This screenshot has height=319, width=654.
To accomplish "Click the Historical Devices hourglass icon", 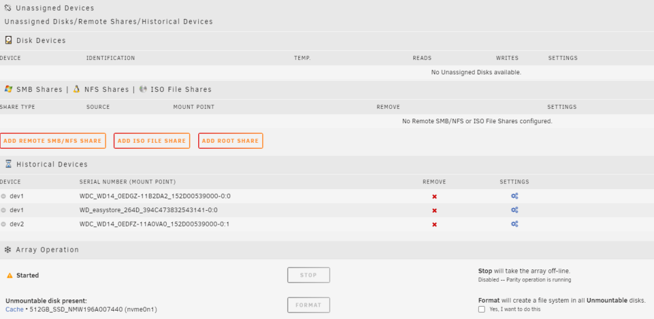I will pyautogui.click(x=9, y=164).
